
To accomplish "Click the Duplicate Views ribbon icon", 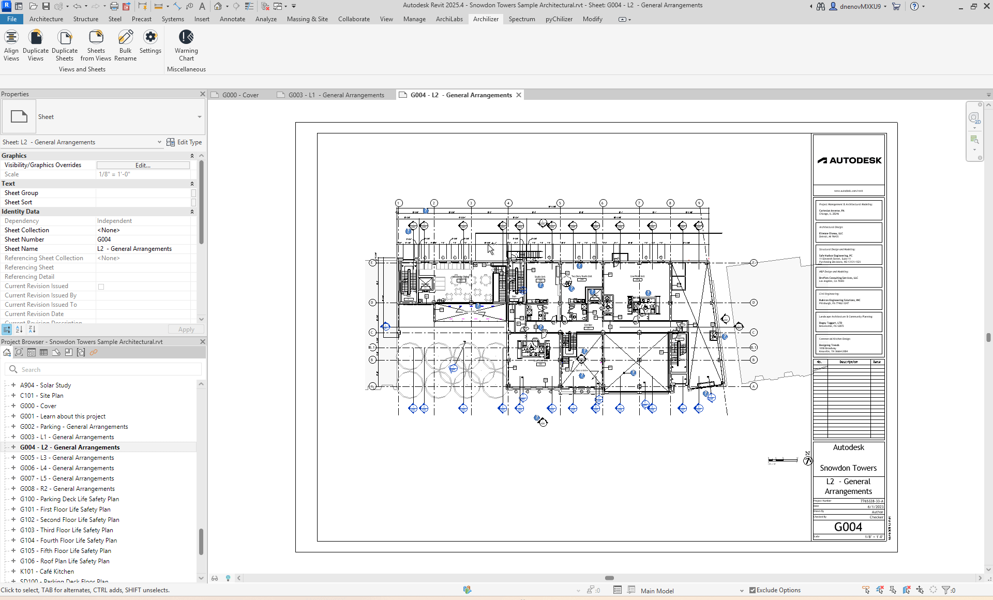I will coord(36,38).
